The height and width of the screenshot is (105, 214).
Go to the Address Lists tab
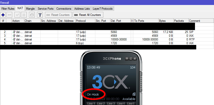tap(82, 9)
